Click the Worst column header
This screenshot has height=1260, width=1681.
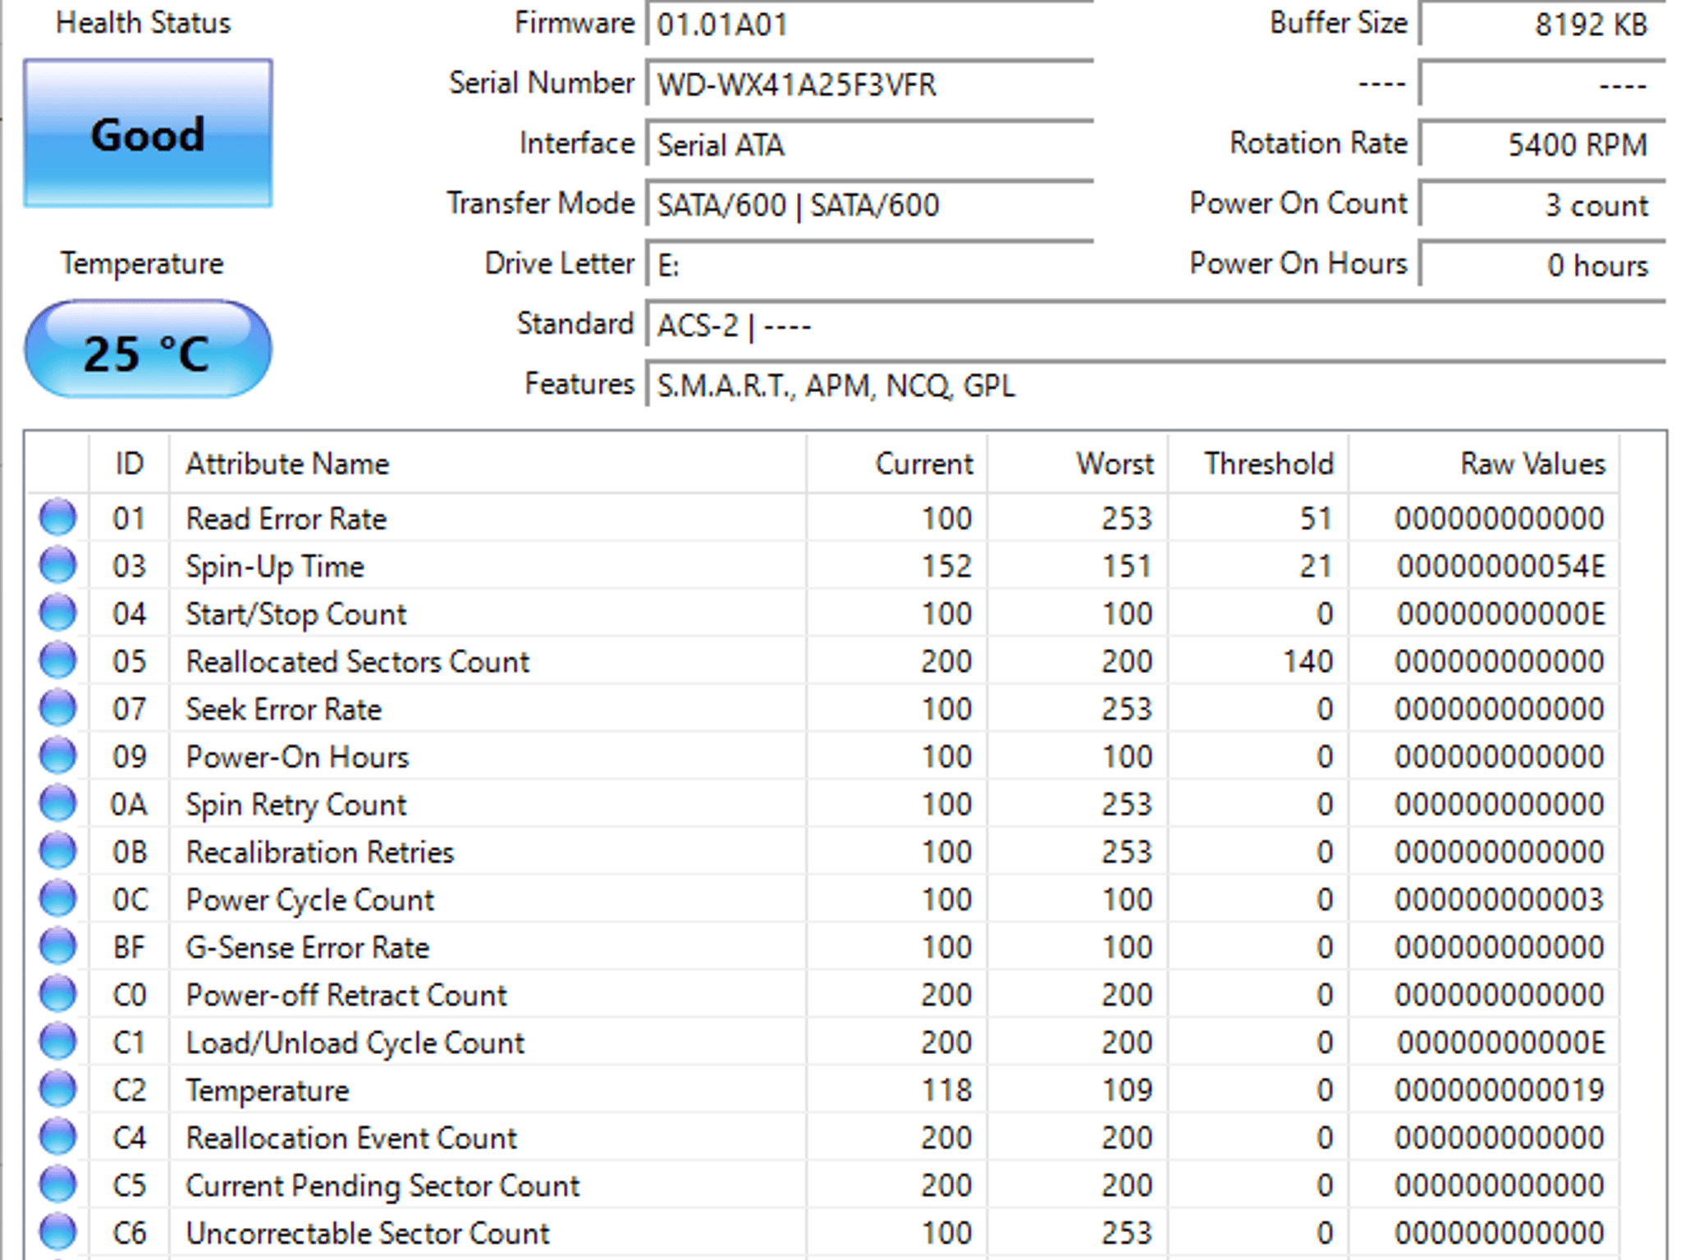1078,463
